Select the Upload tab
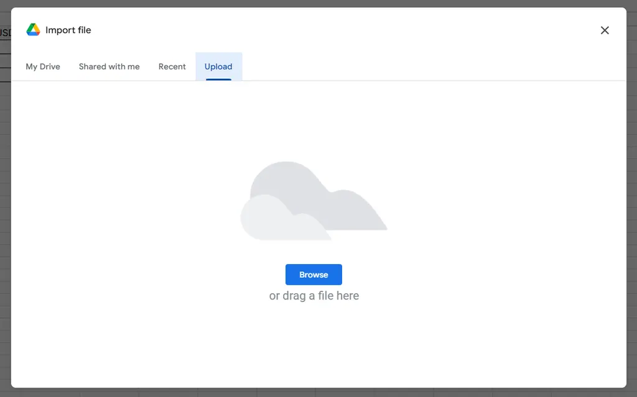637x397 pixels. [218, 66]
